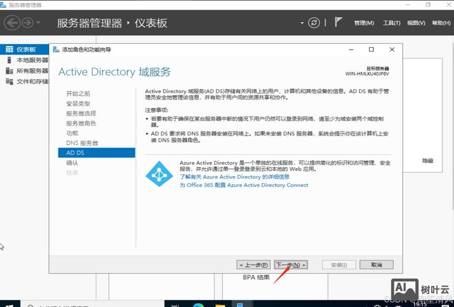Click the Server Manager title bar icon

(3, 5)
